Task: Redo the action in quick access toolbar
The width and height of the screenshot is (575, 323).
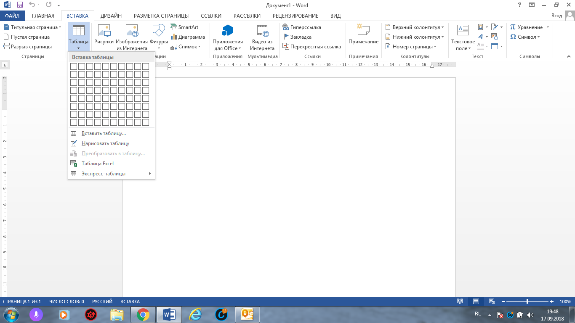Action: coord(48,5)
